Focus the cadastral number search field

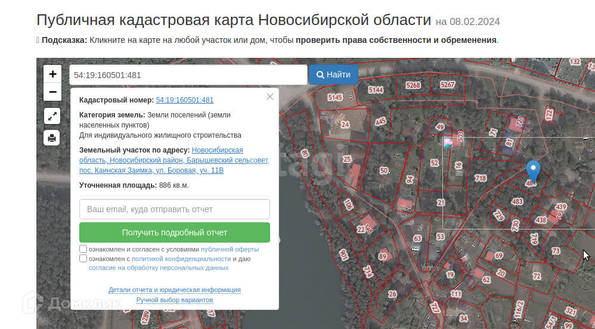188,75
